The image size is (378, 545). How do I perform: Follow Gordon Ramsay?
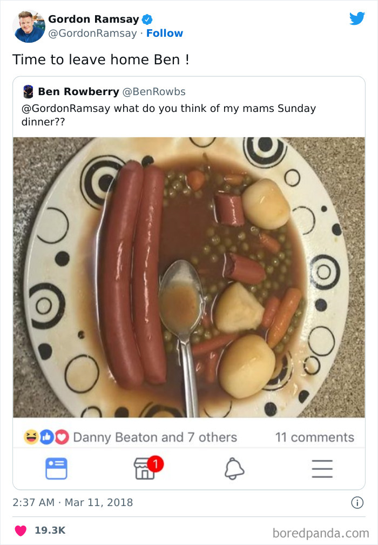pos(165,33)
